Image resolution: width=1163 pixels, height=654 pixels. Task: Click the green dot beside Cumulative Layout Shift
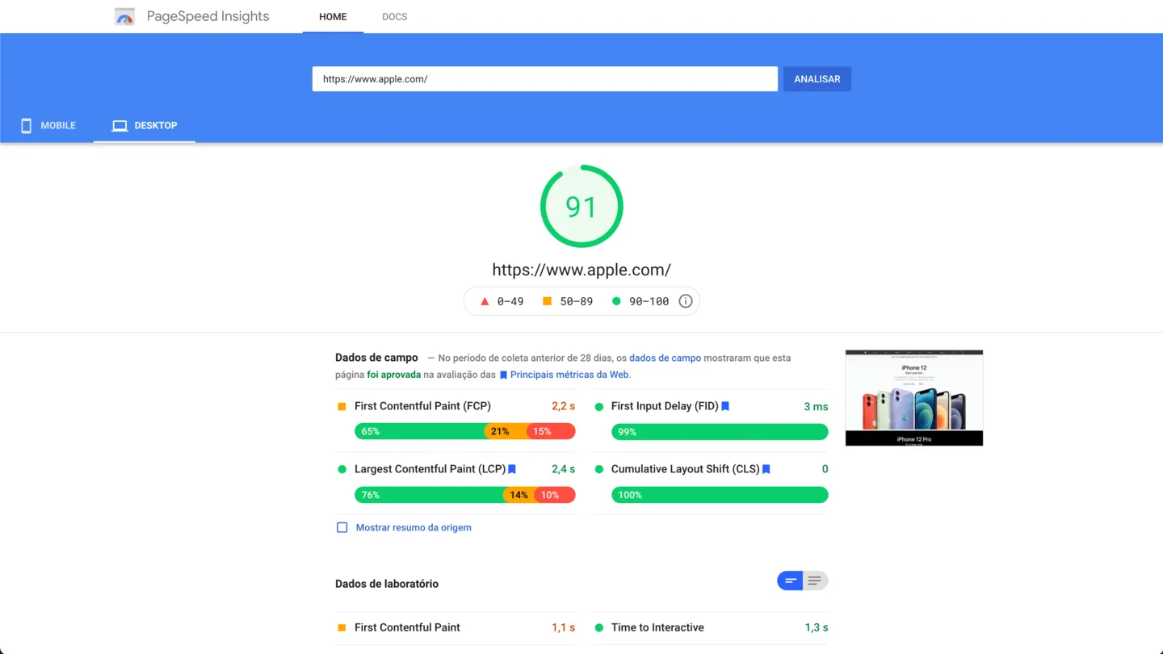pyautogui.click(x=598, y=469)
